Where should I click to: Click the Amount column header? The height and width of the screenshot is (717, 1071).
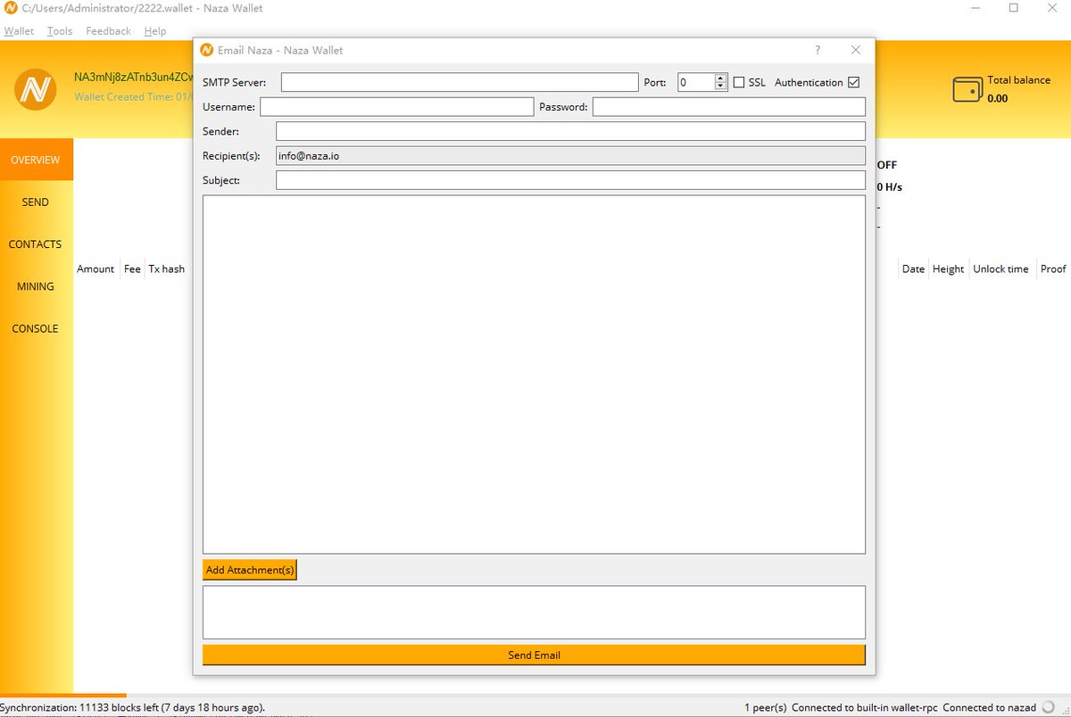tap(95, 268)
